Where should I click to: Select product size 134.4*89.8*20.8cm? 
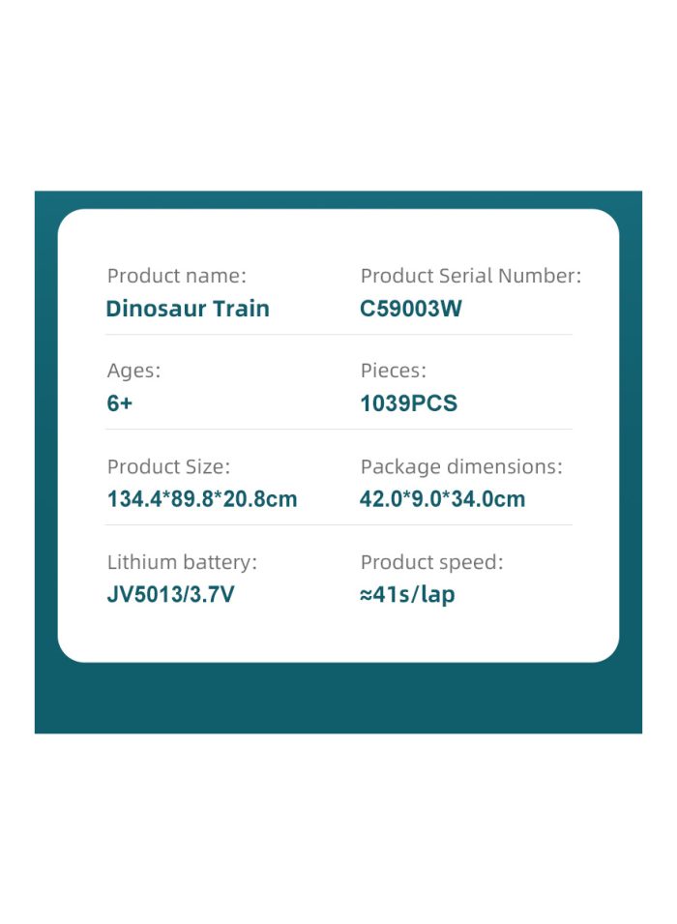202,499
